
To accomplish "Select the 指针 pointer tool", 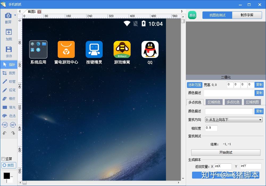I will 9,64.
